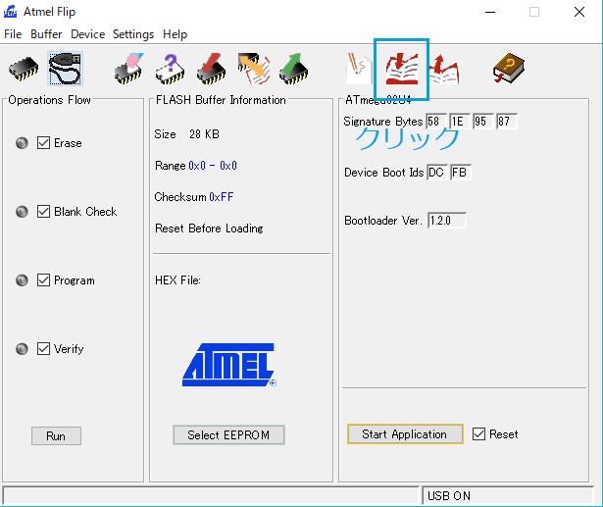This screenshot has width=603, height=507.
Task: Open the Help book icon
Action: point(509,68)
